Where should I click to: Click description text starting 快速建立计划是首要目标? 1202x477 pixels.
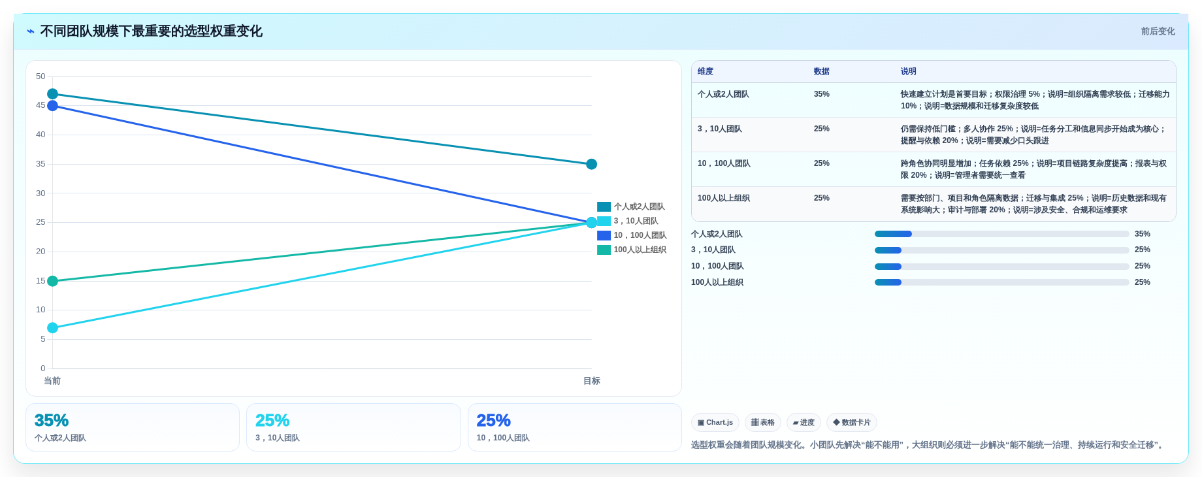(x=1035, y=100)
